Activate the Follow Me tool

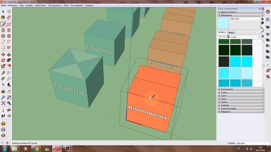pos(9,60)
